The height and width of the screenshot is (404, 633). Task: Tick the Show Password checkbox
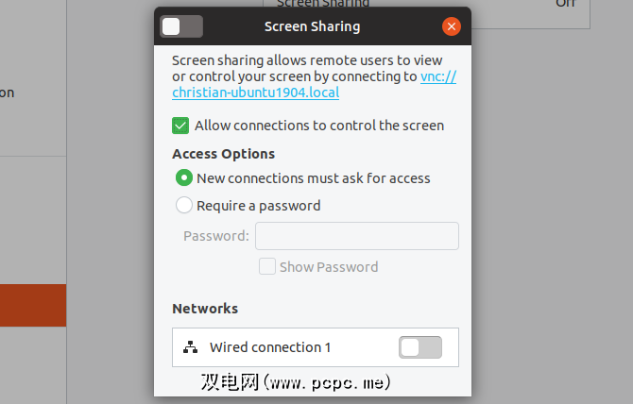[x=267, y=267]
